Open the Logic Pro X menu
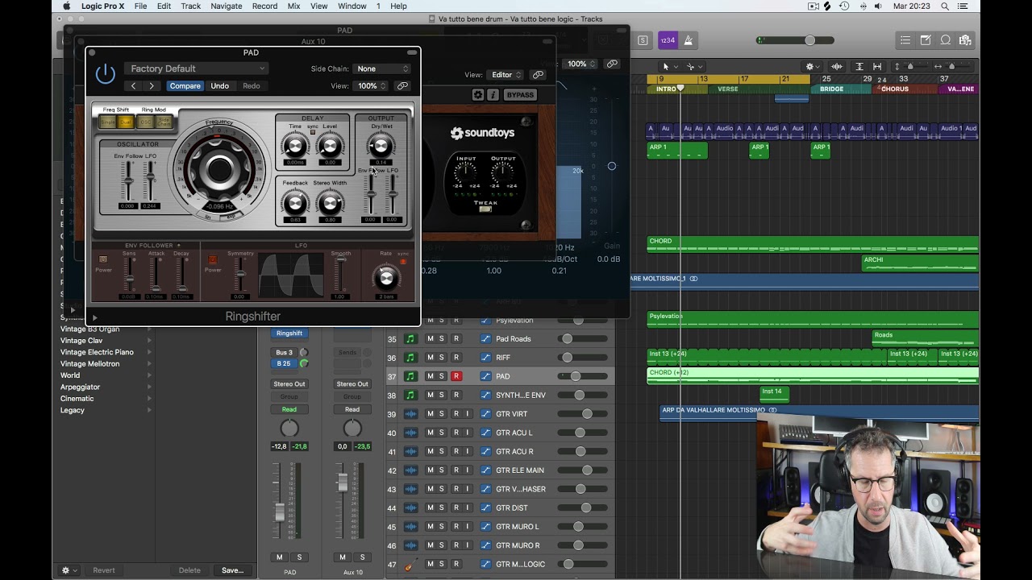Screen dimensions: 1032x580 coord(102,6)
